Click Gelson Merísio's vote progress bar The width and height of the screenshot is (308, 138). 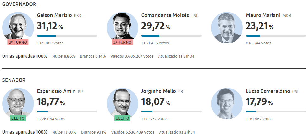[x=67, y=36]
